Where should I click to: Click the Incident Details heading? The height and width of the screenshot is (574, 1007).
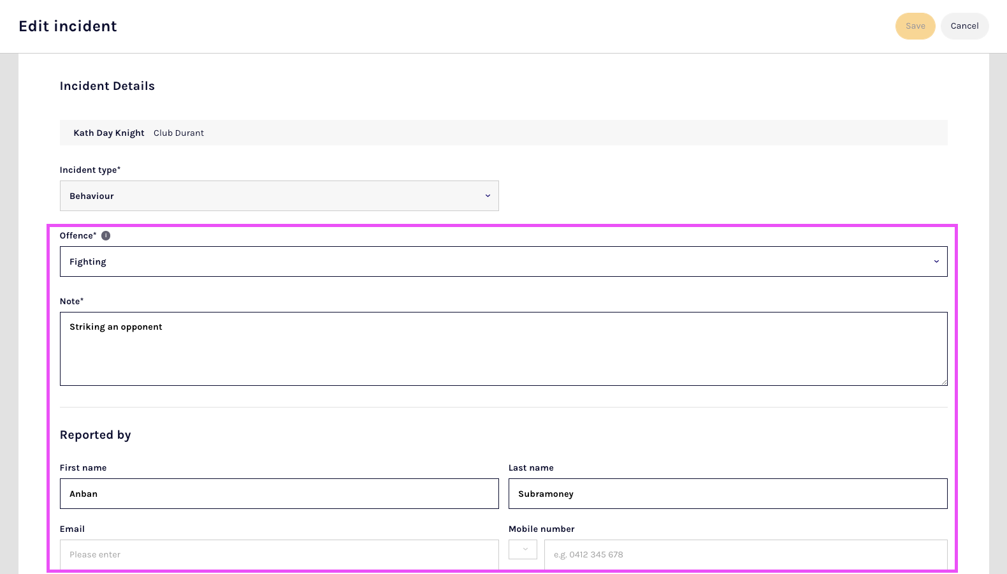point(107,86)
